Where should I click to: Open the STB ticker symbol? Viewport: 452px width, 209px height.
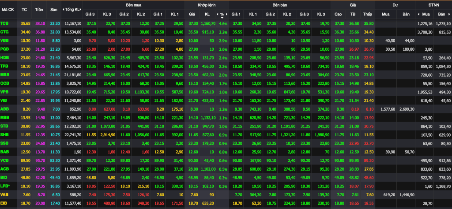pos(4,126)
